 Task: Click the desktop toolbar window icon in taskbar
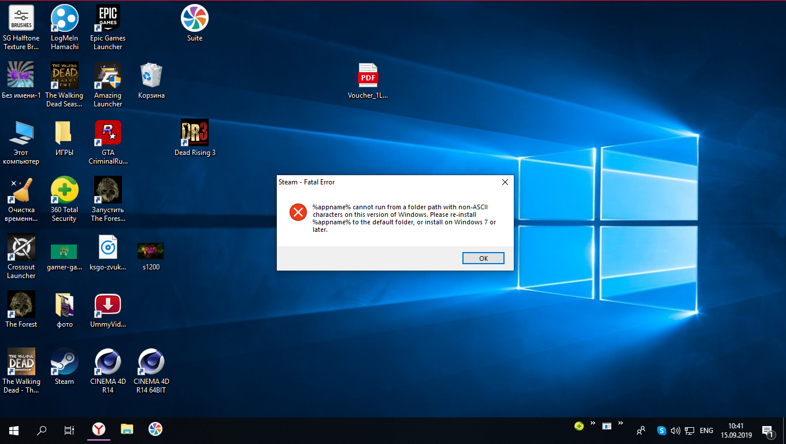607,426
